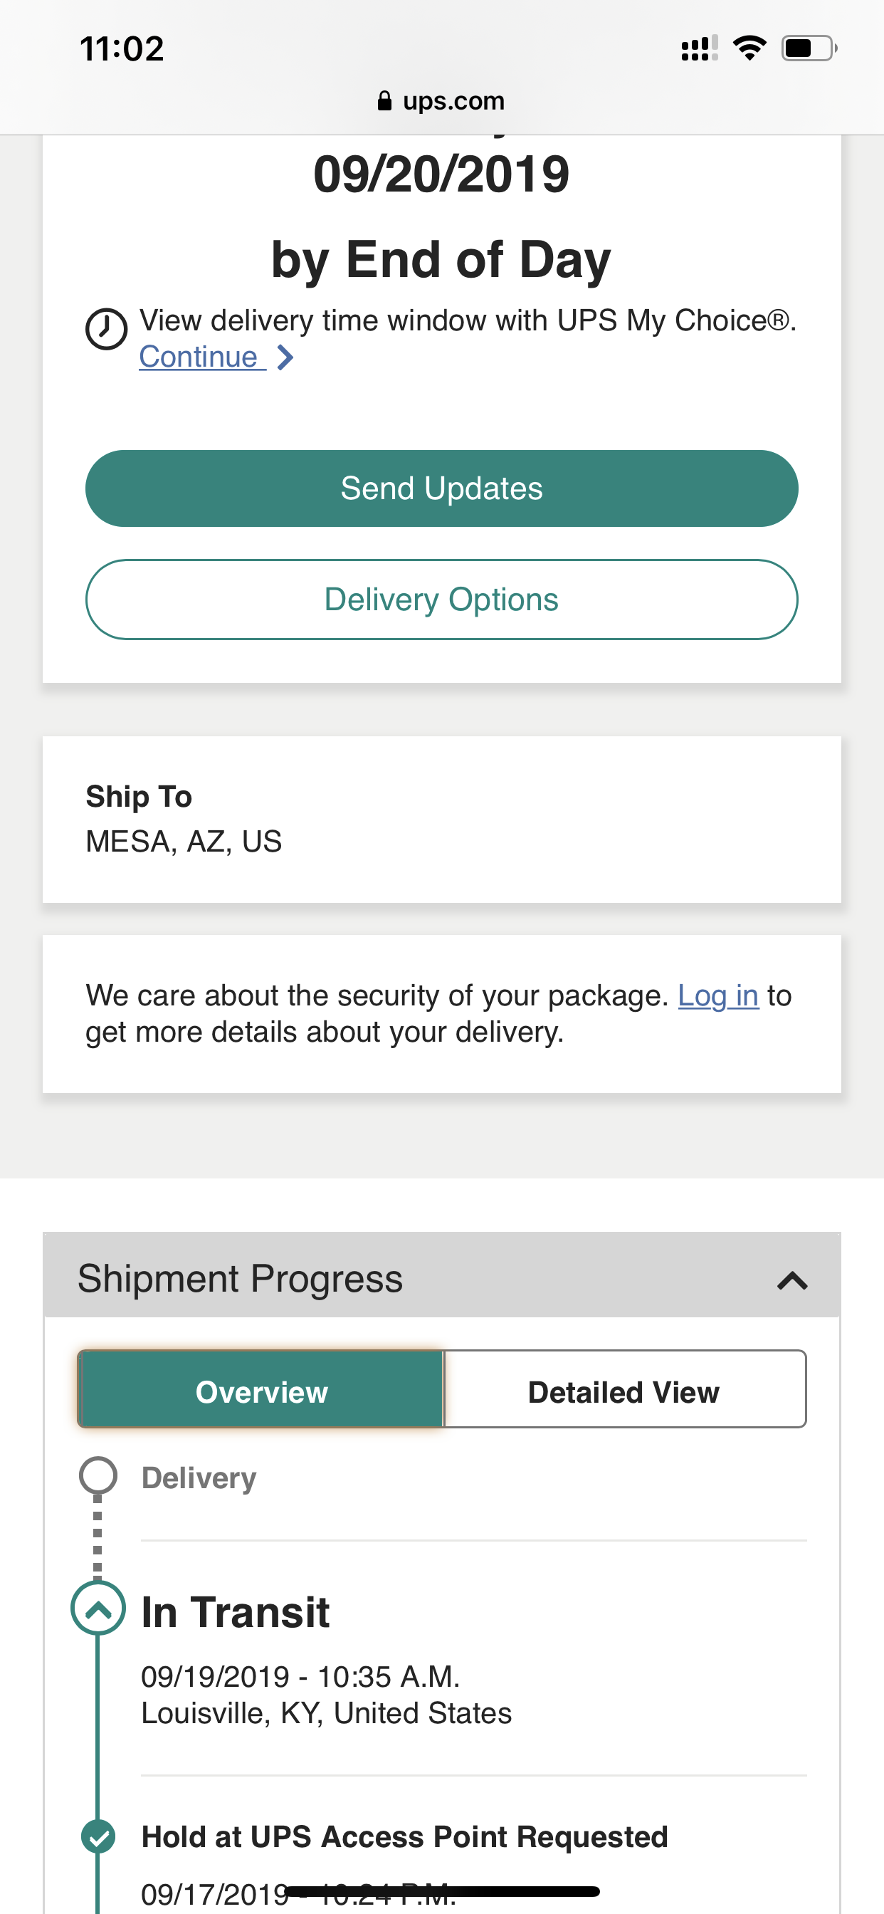This screenshot has height=1914, width=884.
Task: Tap the Wi-Fi status icon
Action: click(749, 48)
